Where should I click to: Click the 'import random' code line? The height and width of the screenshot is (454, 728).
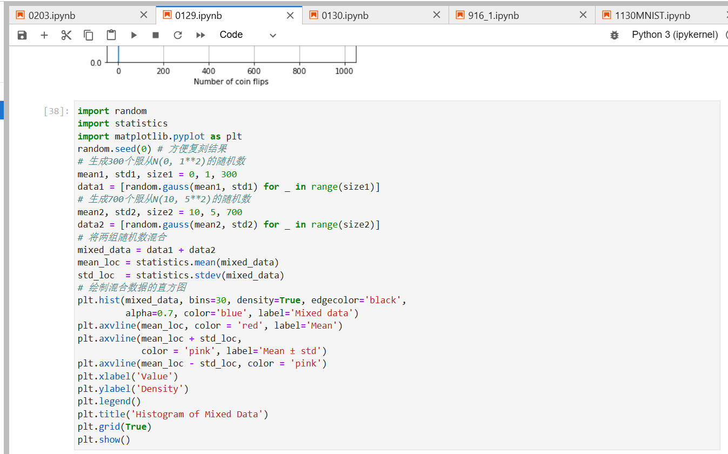pos(112,111)
